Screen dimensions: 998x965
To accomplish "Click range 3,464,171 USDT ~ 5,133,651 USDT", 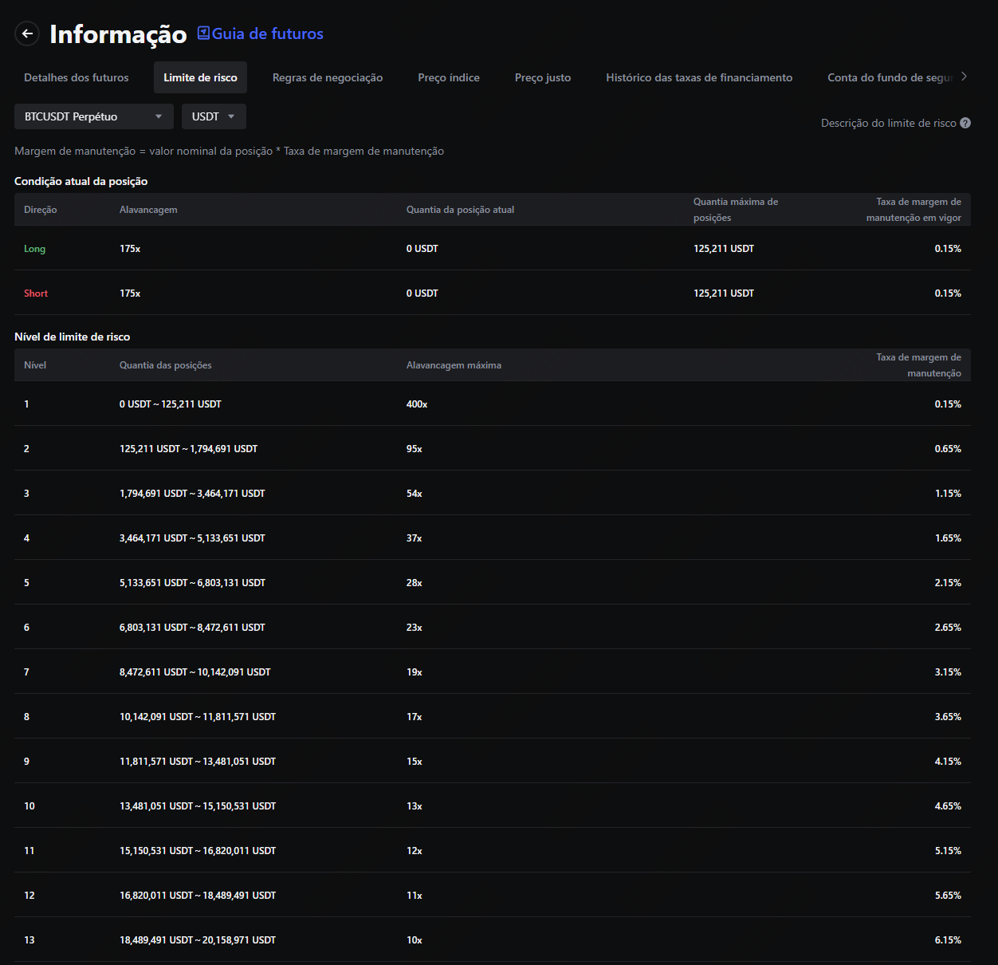I will tap(192, 538).
